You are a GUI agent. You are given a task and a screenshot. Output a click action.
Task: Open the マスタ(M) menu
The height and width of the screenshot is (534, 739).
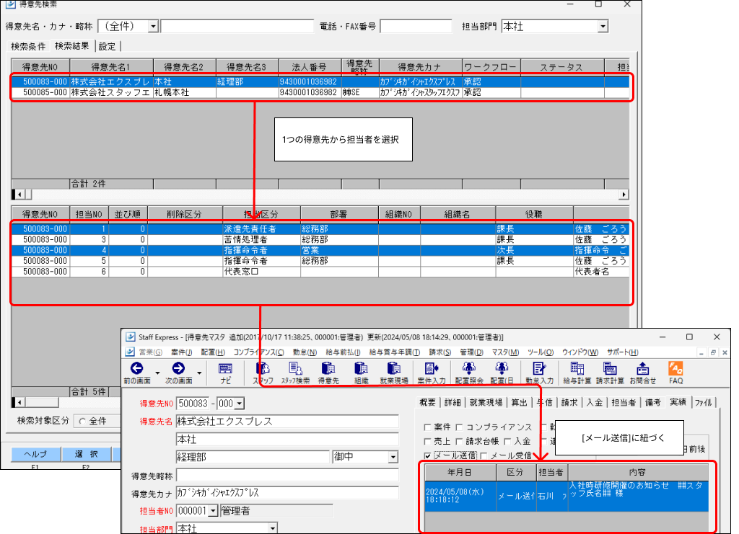(505, 352)
